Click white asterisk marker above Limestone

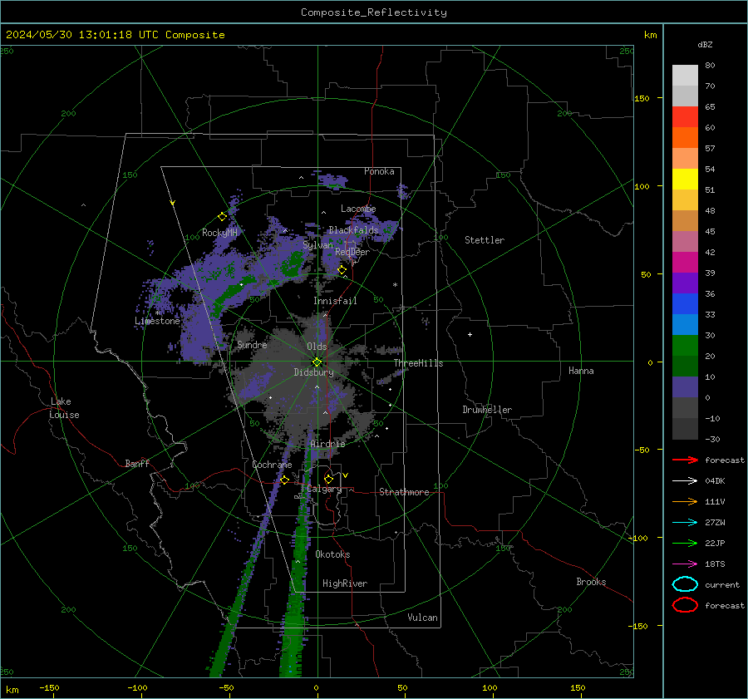[157, 313]
